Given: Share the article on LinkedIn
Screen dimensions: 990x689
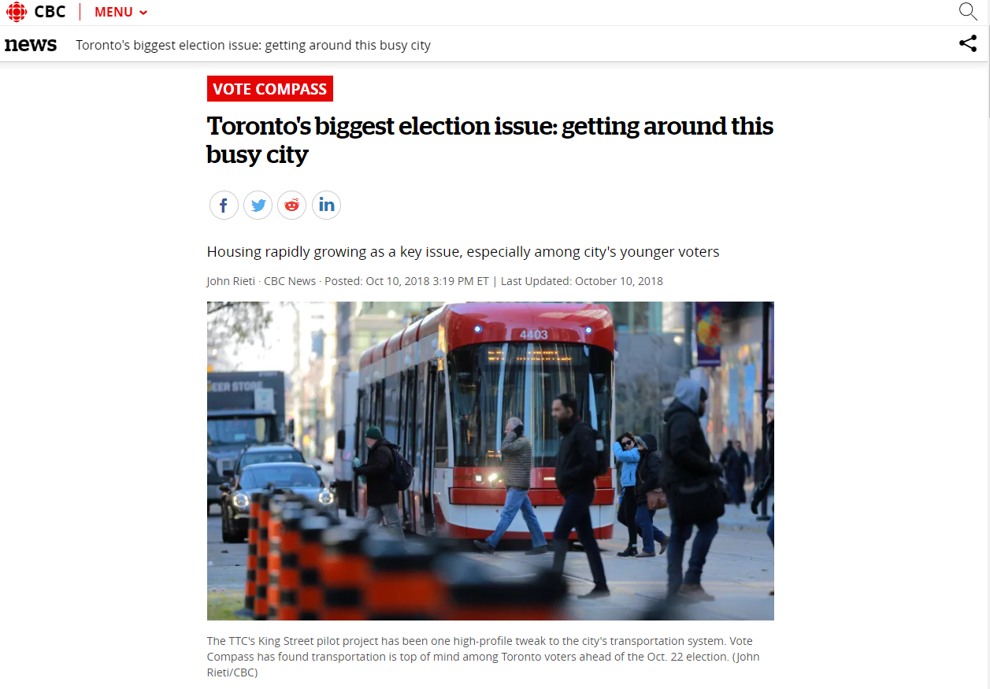Looking at the screenshot, I should click(326, 206).
